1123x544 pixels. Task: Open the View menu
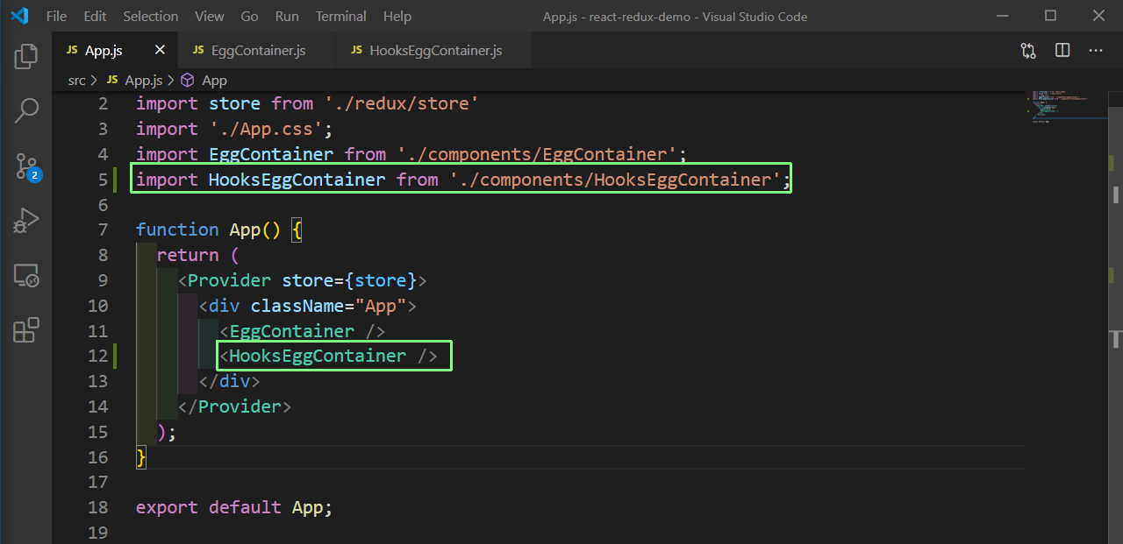[x=210, y=17]
